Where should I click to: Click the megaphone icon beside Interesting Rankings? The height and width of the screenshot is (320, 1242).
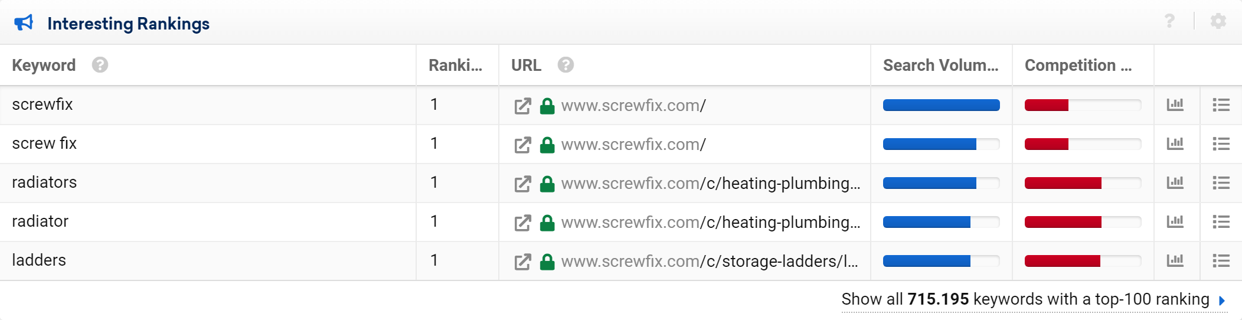24,23
